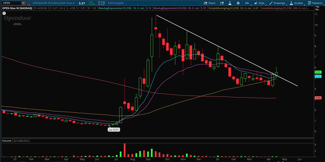Screen dimensions: 325x162
Task: Open chart settings gear icon
Action: click(x=238, y=3)
